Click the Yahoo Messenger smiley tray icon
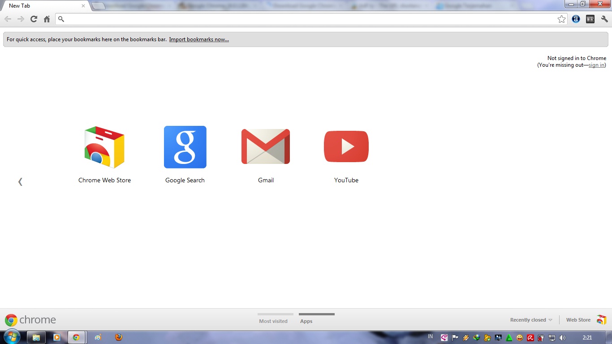This screenshot has height=344, width=612. [x=520, y=338]
